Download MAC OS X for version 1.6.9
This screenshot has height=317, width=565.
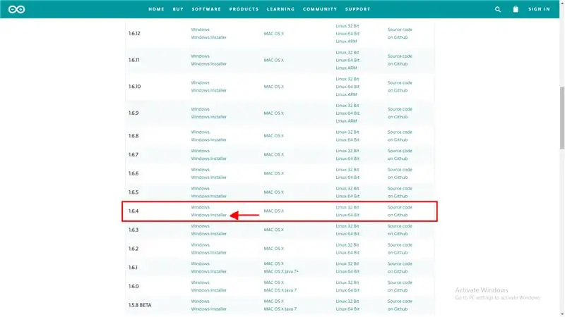click(x=273, y=113)
